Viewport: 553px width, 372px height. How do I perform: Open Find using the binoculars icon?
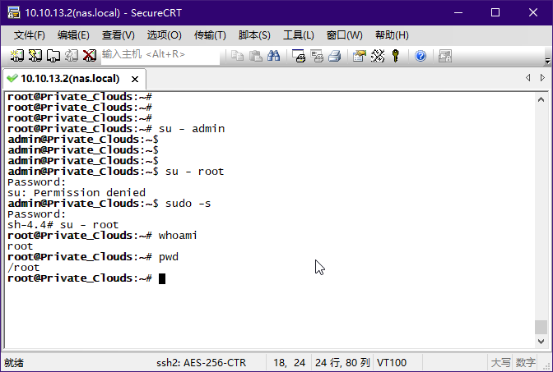[x=274, y=56]
